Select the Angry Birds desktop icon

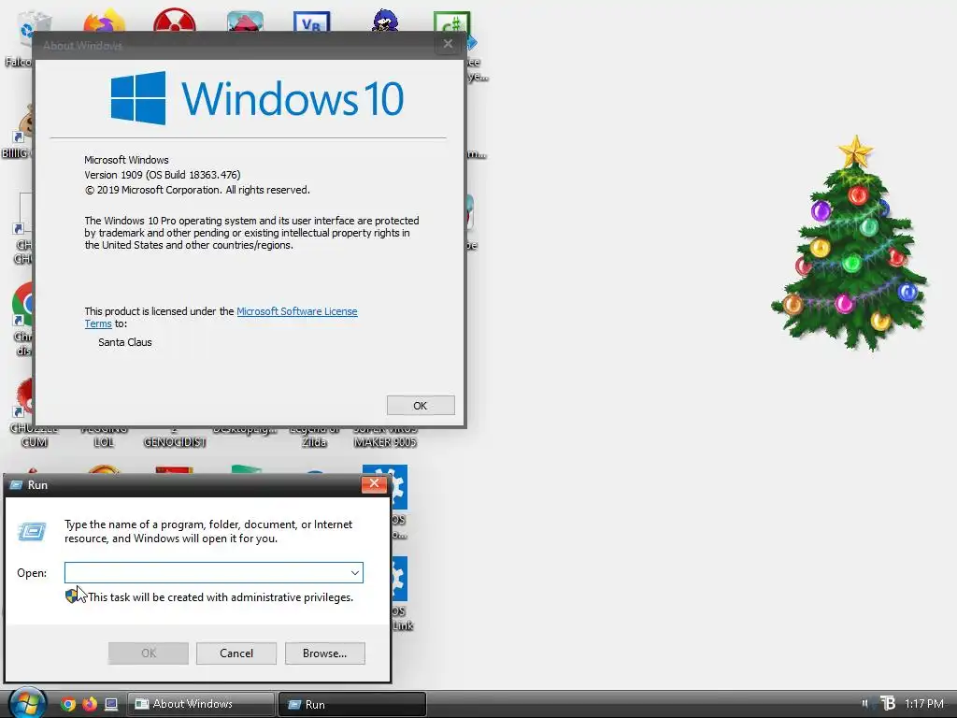246,22
